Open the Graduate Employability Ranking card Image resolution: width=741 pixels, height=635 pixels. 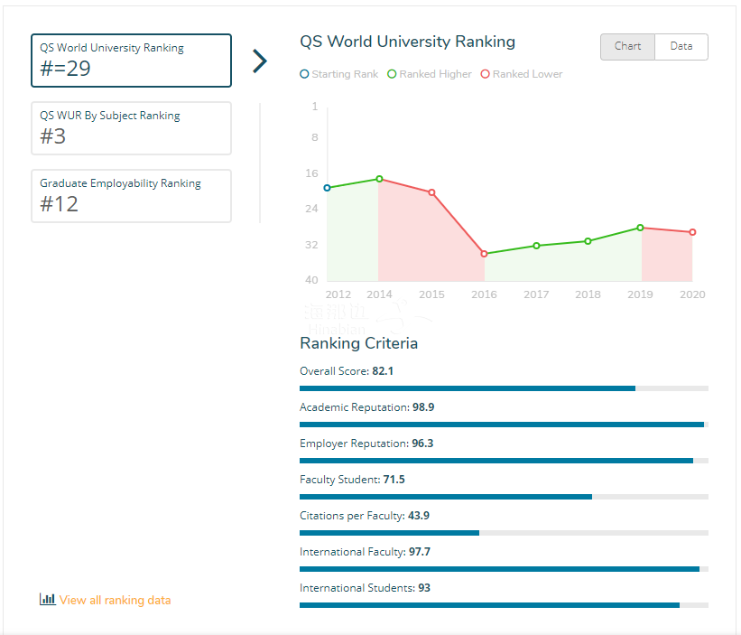coord(132,196)
